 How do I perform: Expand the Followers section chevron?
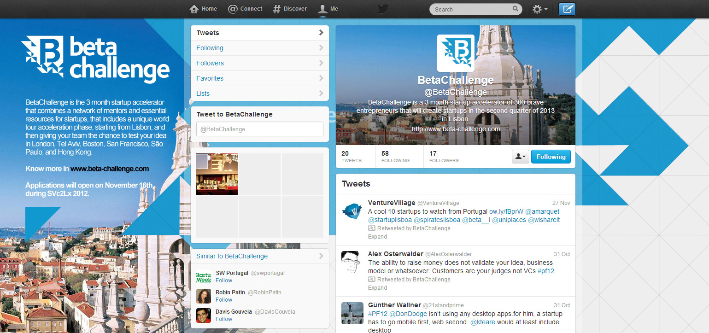pyautogui.click(x=321, y=63)
